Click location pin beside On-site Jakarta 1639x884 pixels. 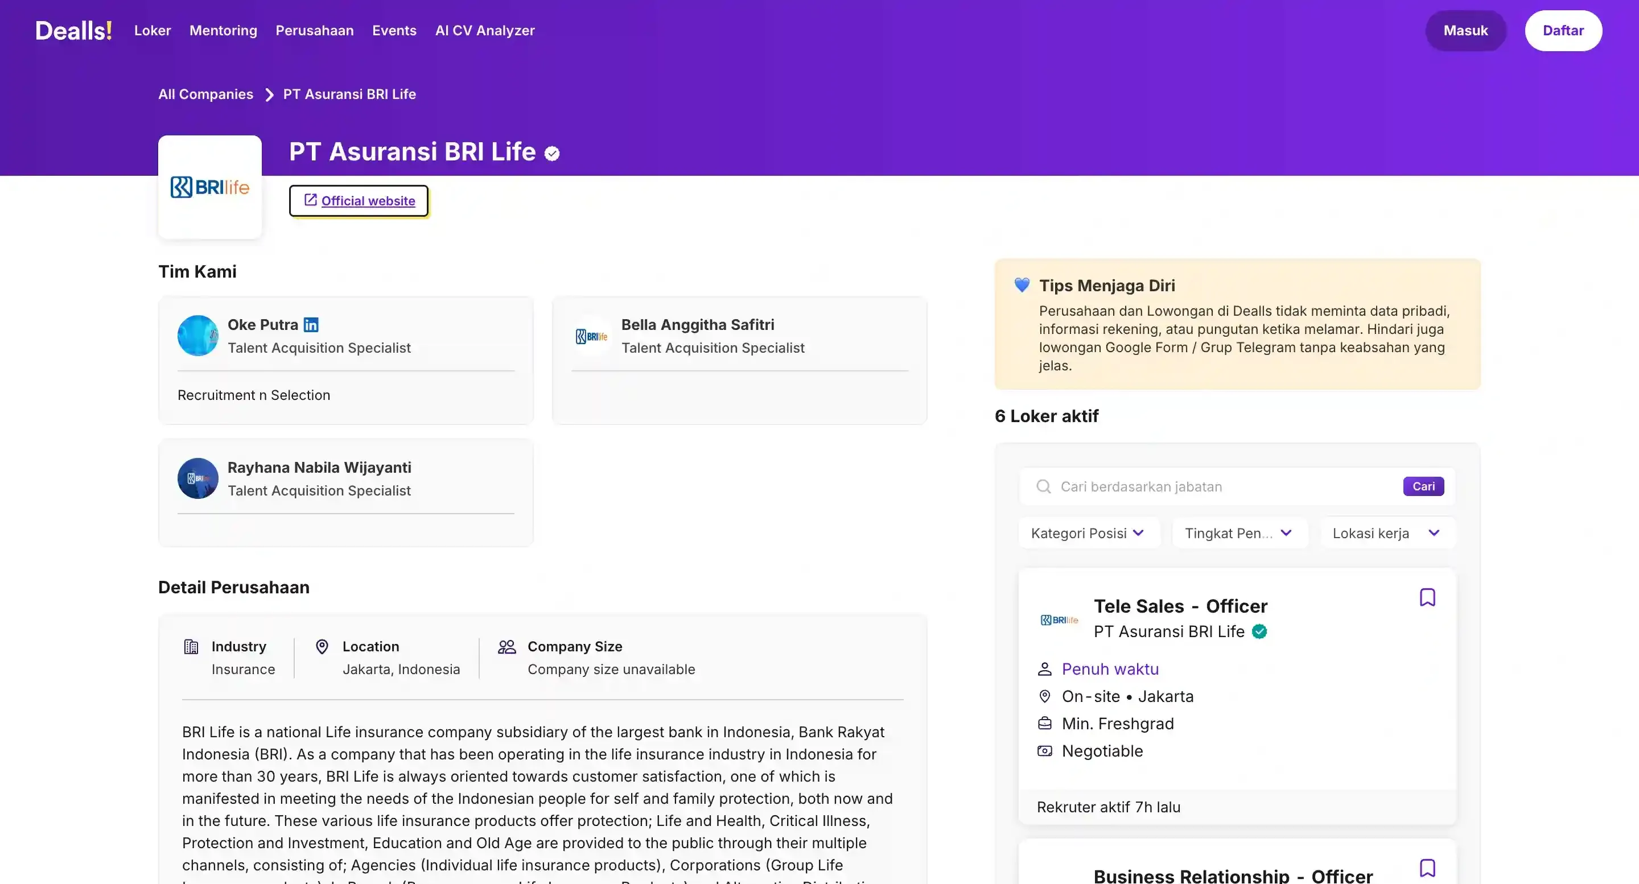point(1045,696)
